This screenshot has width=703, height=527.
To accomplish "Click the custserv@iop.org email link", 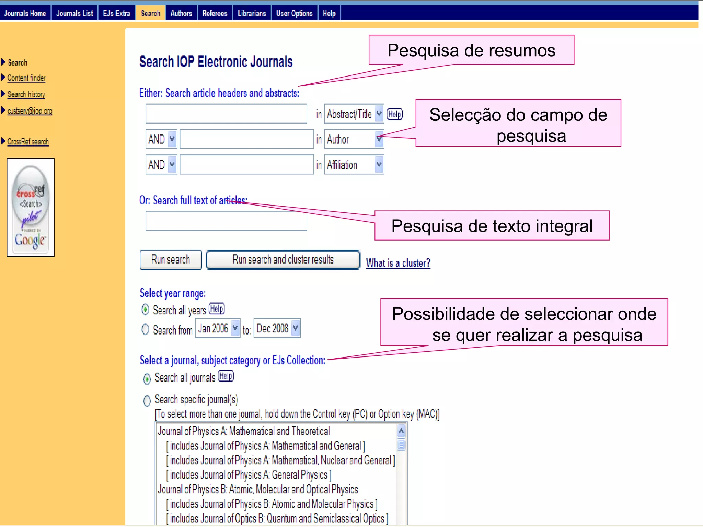I will click(30, 111).
